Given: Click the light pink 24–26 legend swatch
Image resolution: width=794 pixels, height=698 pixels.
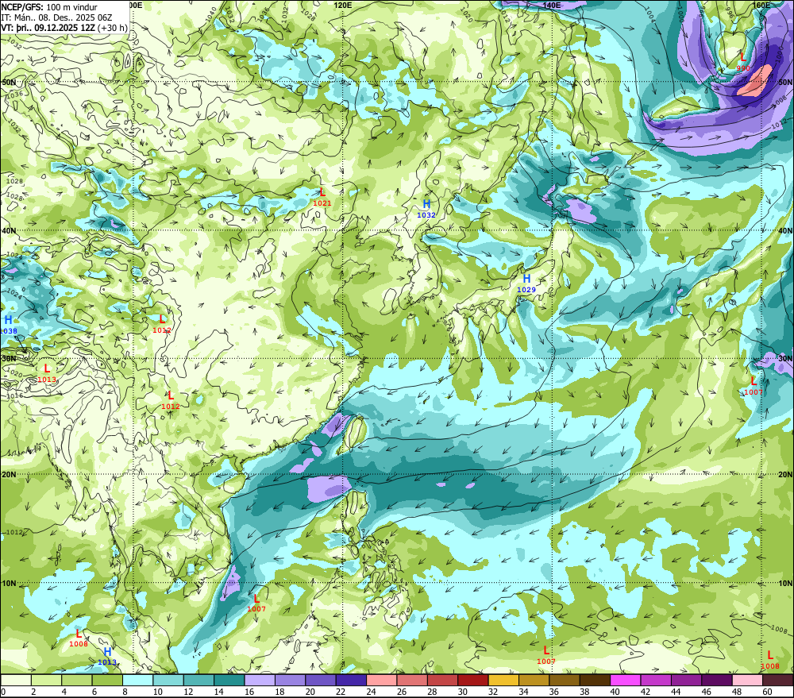Looking at the screenshot, I should [382, 680].
